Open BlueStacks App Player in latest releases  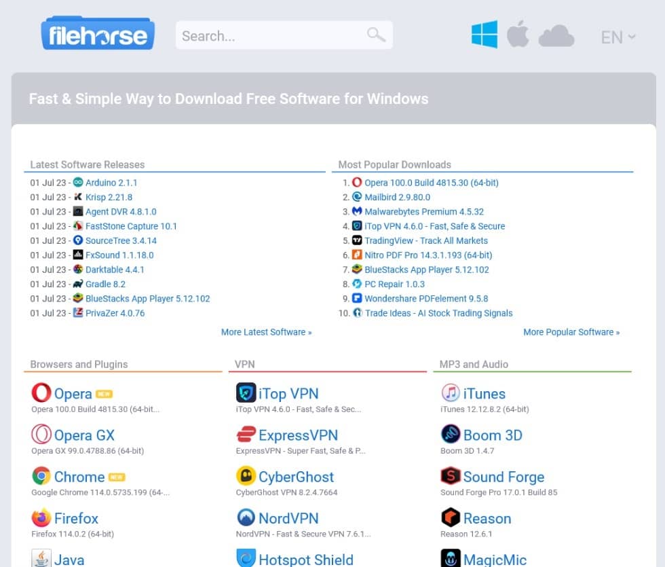(x=148, y=298)
